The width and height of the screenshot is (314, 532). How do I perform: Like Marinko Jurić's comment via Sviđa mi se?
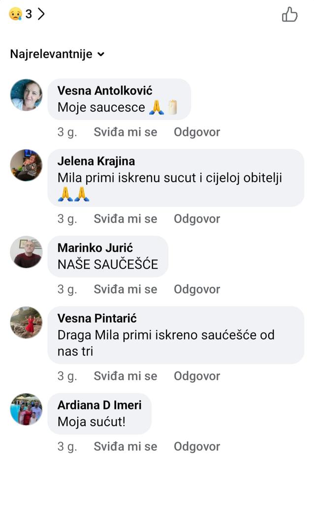pos(126,289)
